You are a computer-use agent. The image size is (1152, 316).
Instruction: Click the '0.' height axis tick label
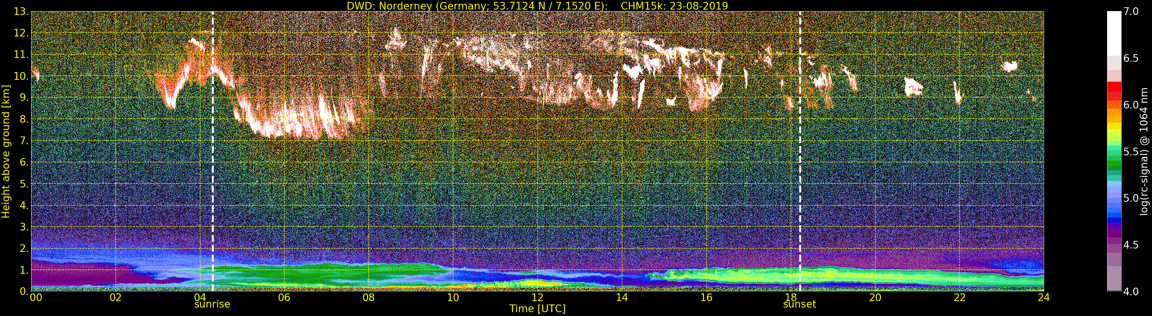(24, 291)
